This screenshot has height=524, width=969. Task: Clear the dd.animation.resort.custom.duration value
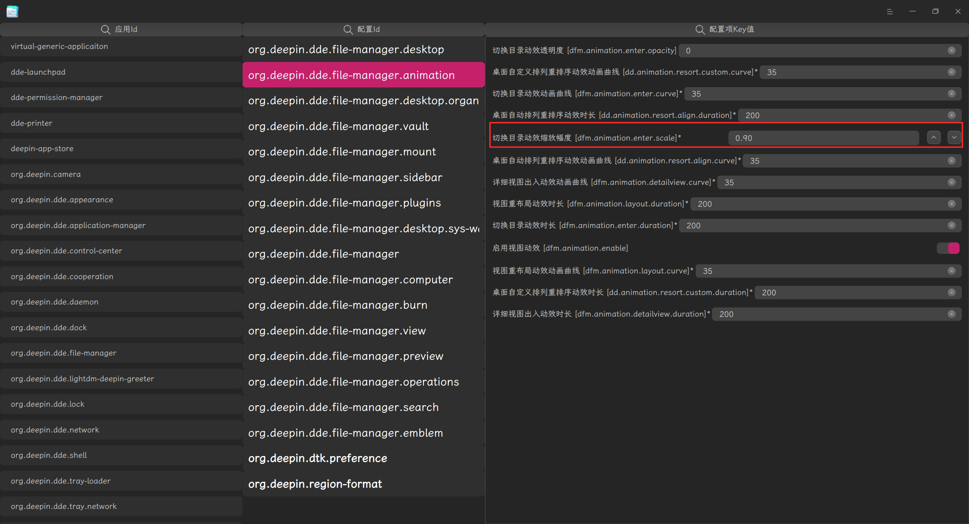tap(952, 293)
